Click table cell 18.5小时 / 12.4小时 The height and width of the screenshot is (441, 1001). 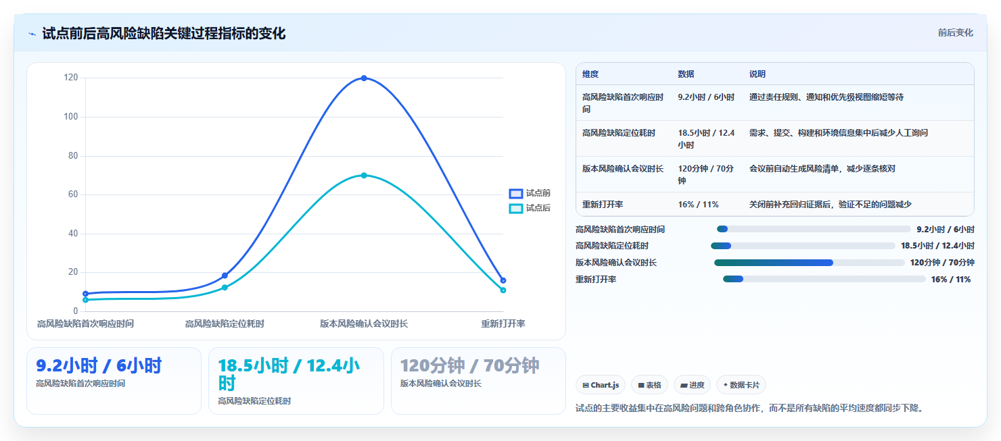(706, 138)
